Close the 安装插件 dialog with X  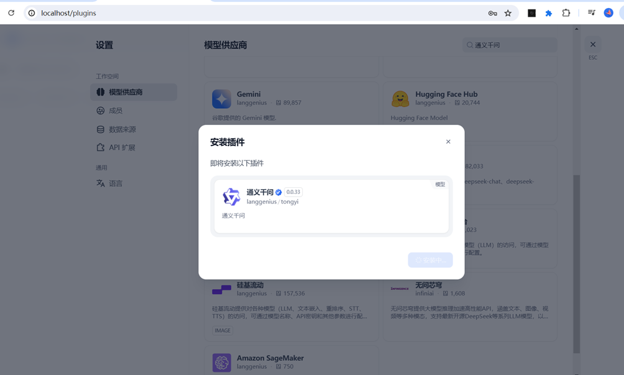448,142
